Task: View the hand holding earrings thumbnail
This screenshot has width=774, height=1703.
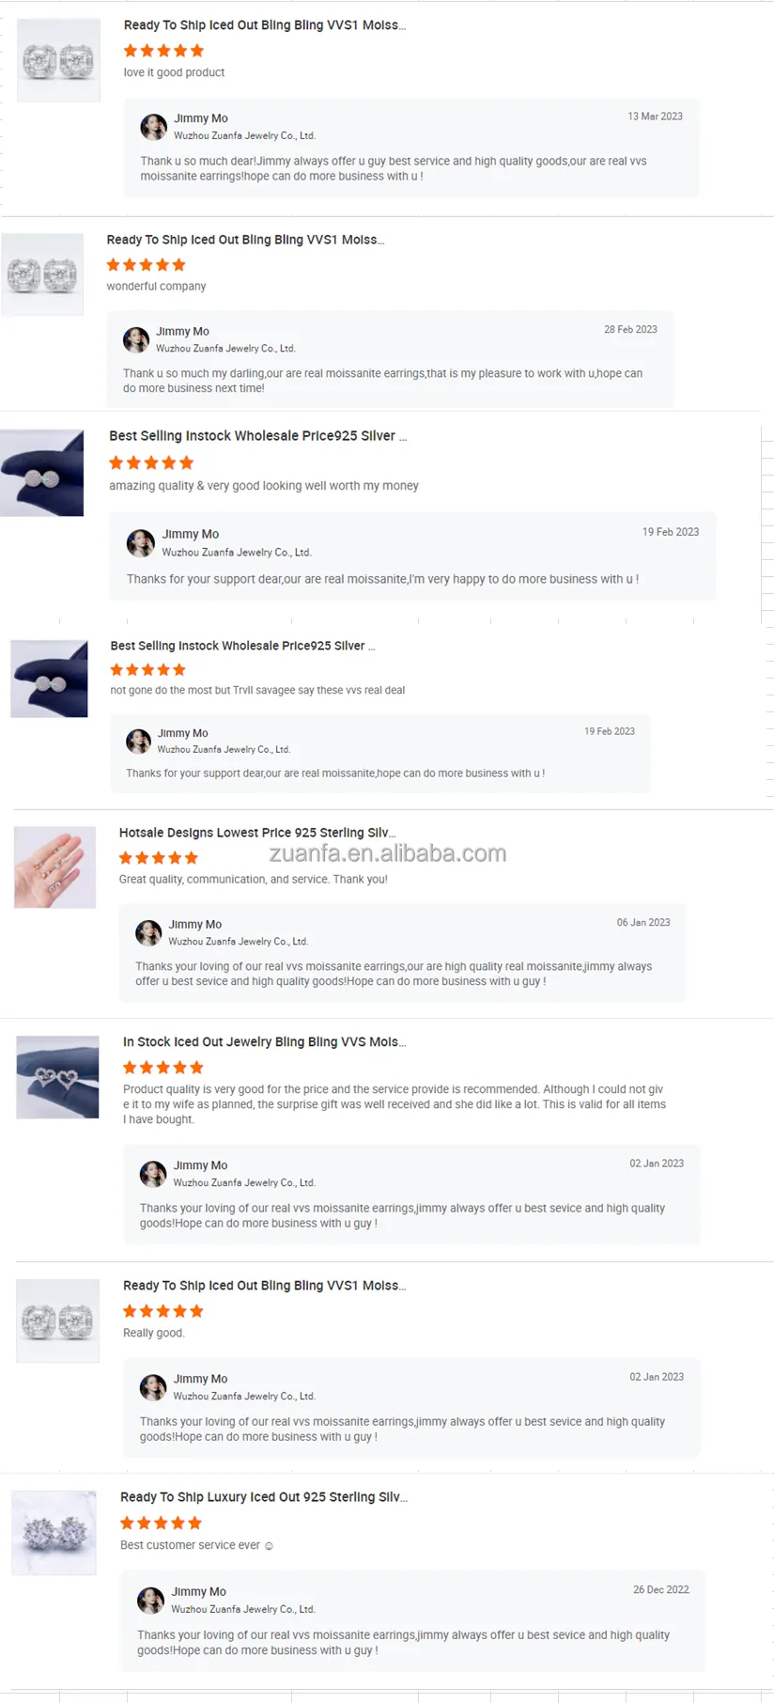Action: click(54, 867)
